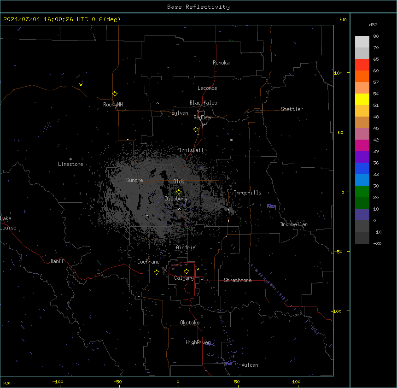Viewport: 397px width, 388px height.
Task: Click the Innisfail town label
Action: 191,150
